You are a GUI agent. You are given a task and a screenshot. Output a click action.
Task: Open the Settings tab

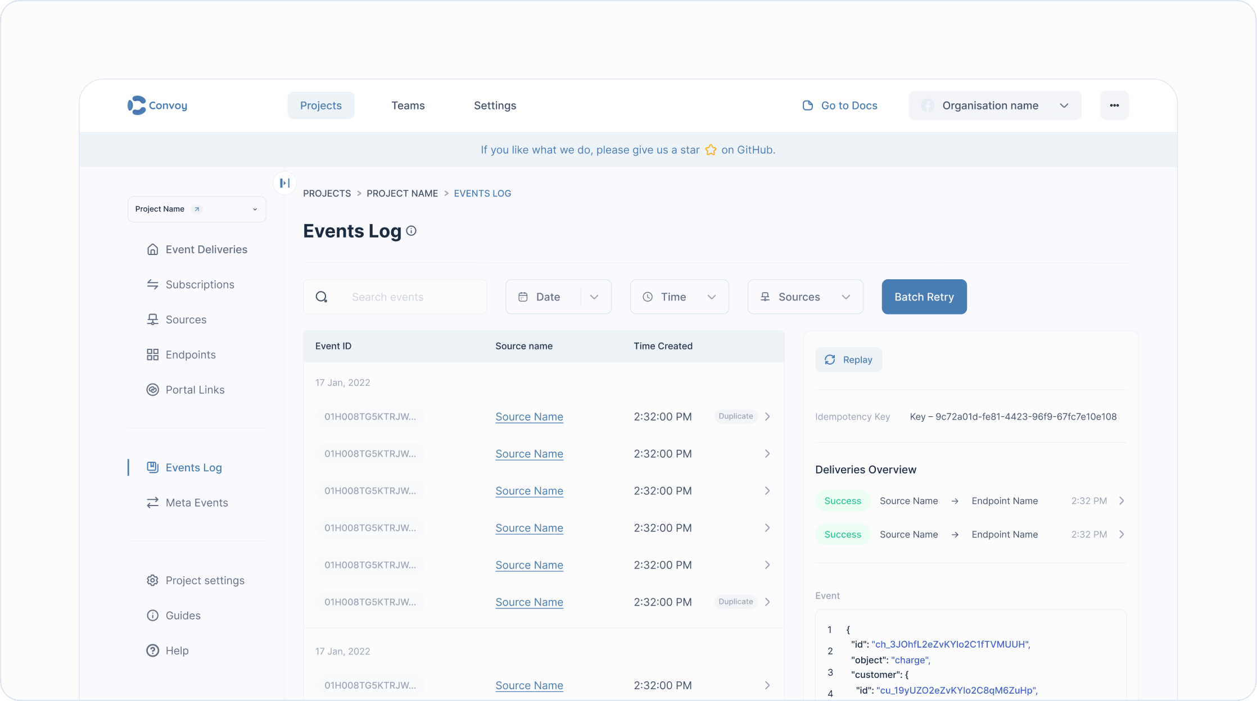tap(495, 105)
